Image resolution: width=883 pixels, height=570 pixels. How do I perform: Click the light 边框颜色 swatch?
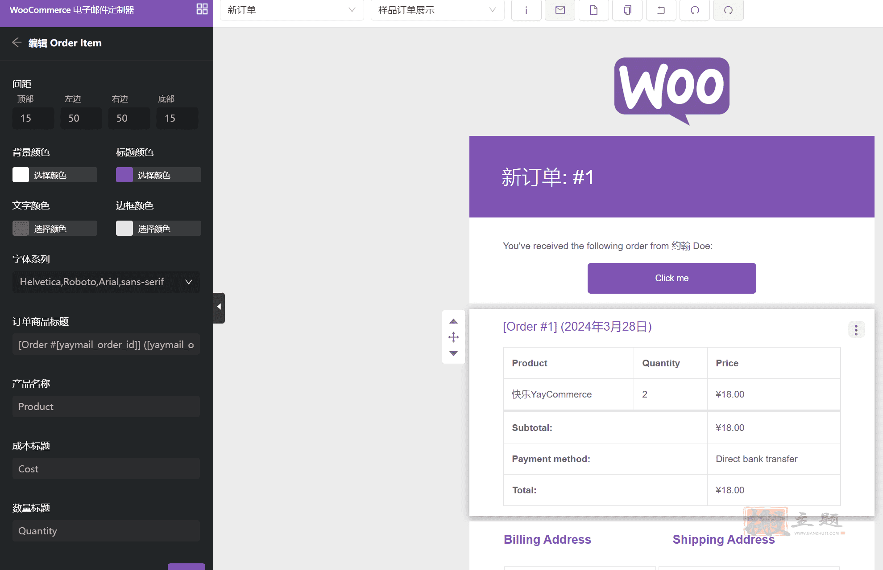pyautogui.click(x=124, y=228)
